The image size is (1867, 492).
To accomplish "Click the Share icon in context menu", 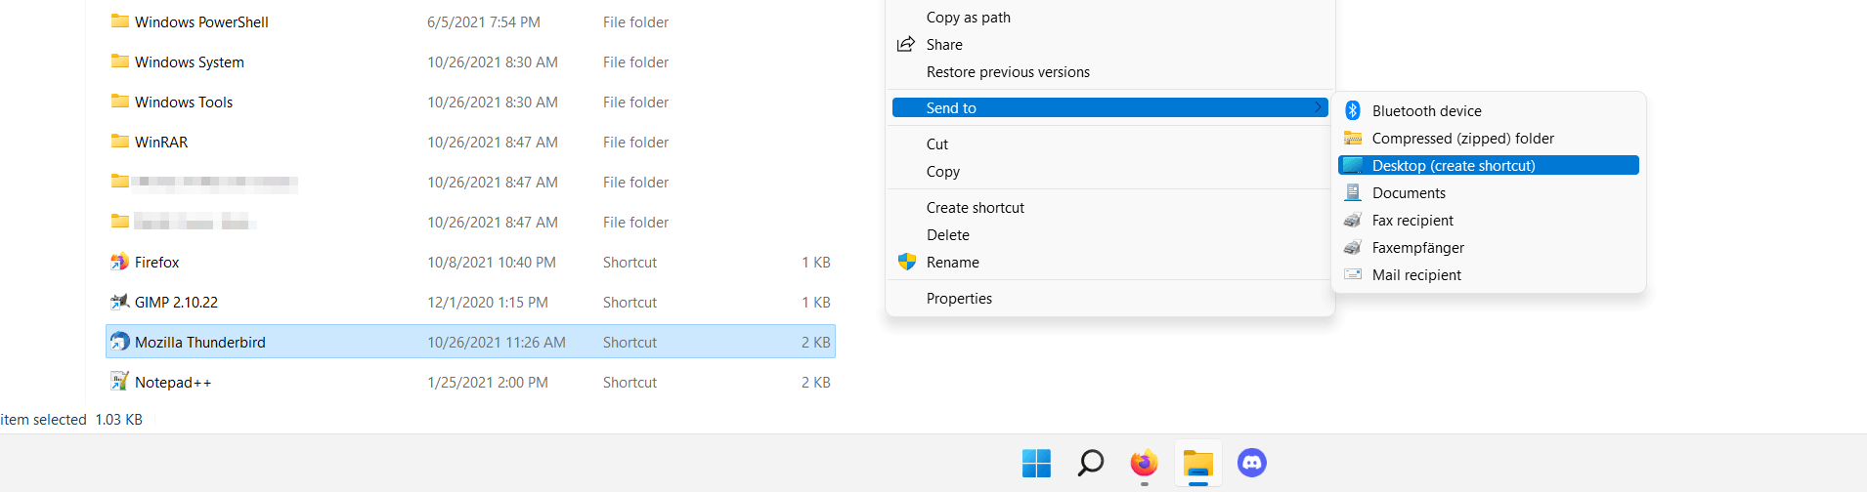I will (906, 44).
